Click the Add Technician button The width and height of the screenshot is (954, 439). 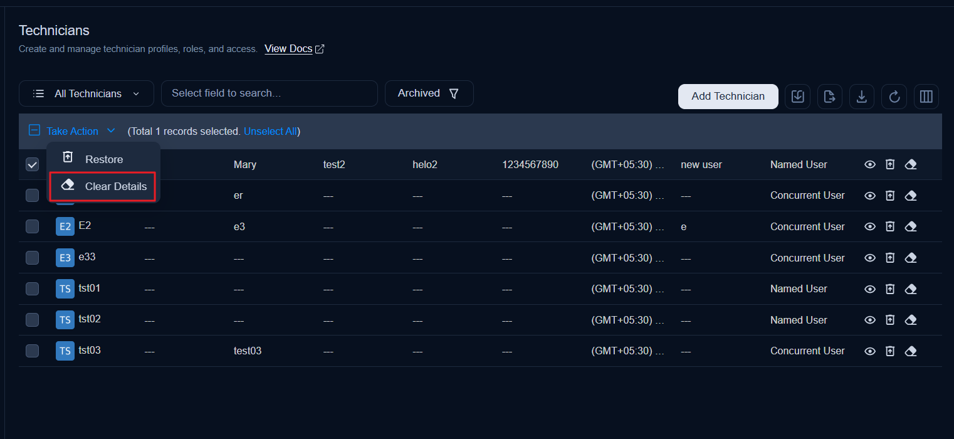728,97
